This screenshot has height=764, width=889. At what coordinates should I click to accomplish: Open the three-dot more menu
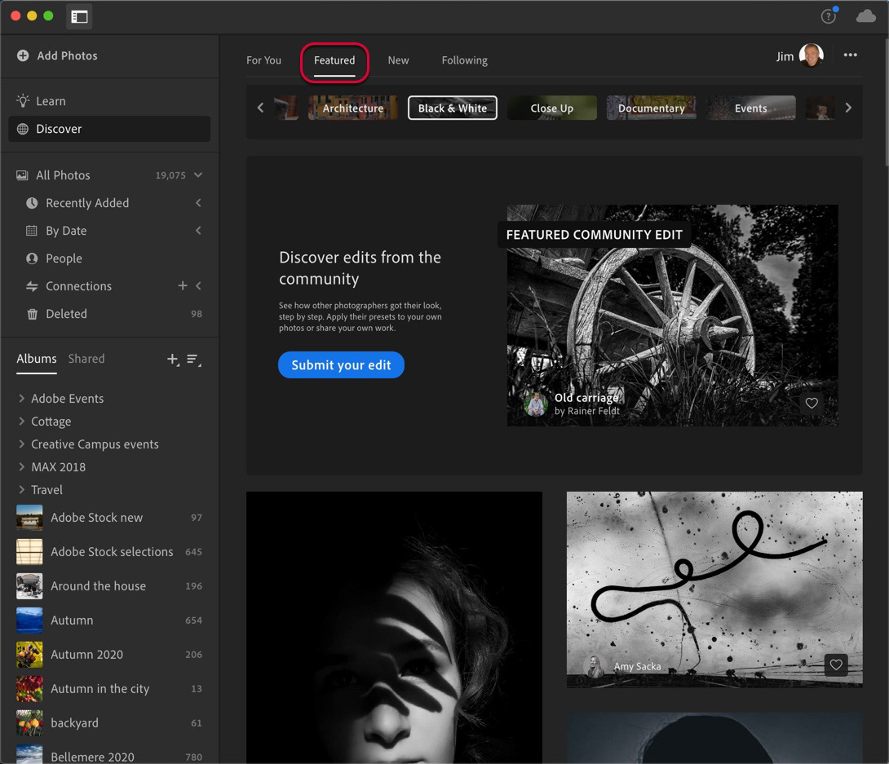click(x=850, y=55)
